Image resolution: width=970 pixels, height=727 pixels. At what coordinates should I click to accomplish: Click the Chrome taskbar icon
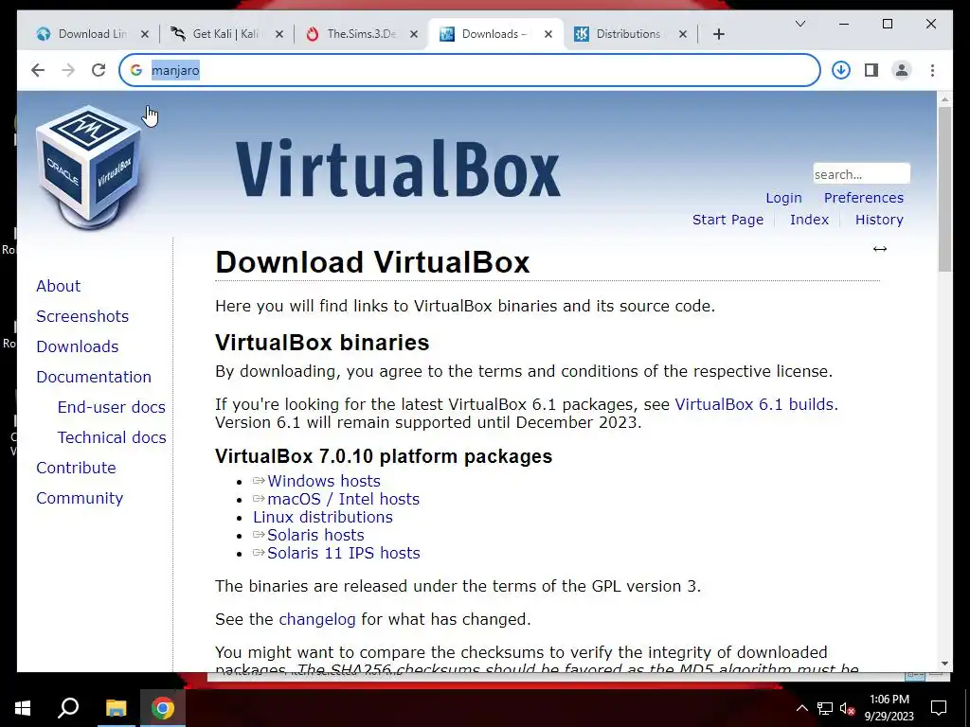(x=163, y=708)
